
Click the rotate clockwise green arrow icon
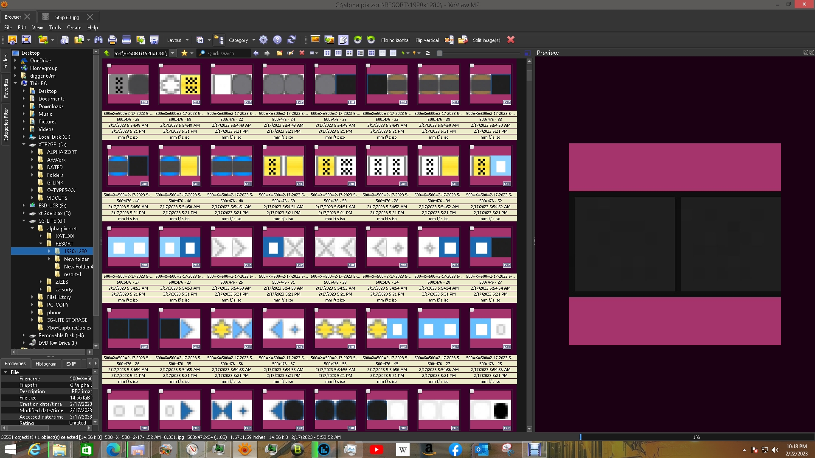(357, 40)
